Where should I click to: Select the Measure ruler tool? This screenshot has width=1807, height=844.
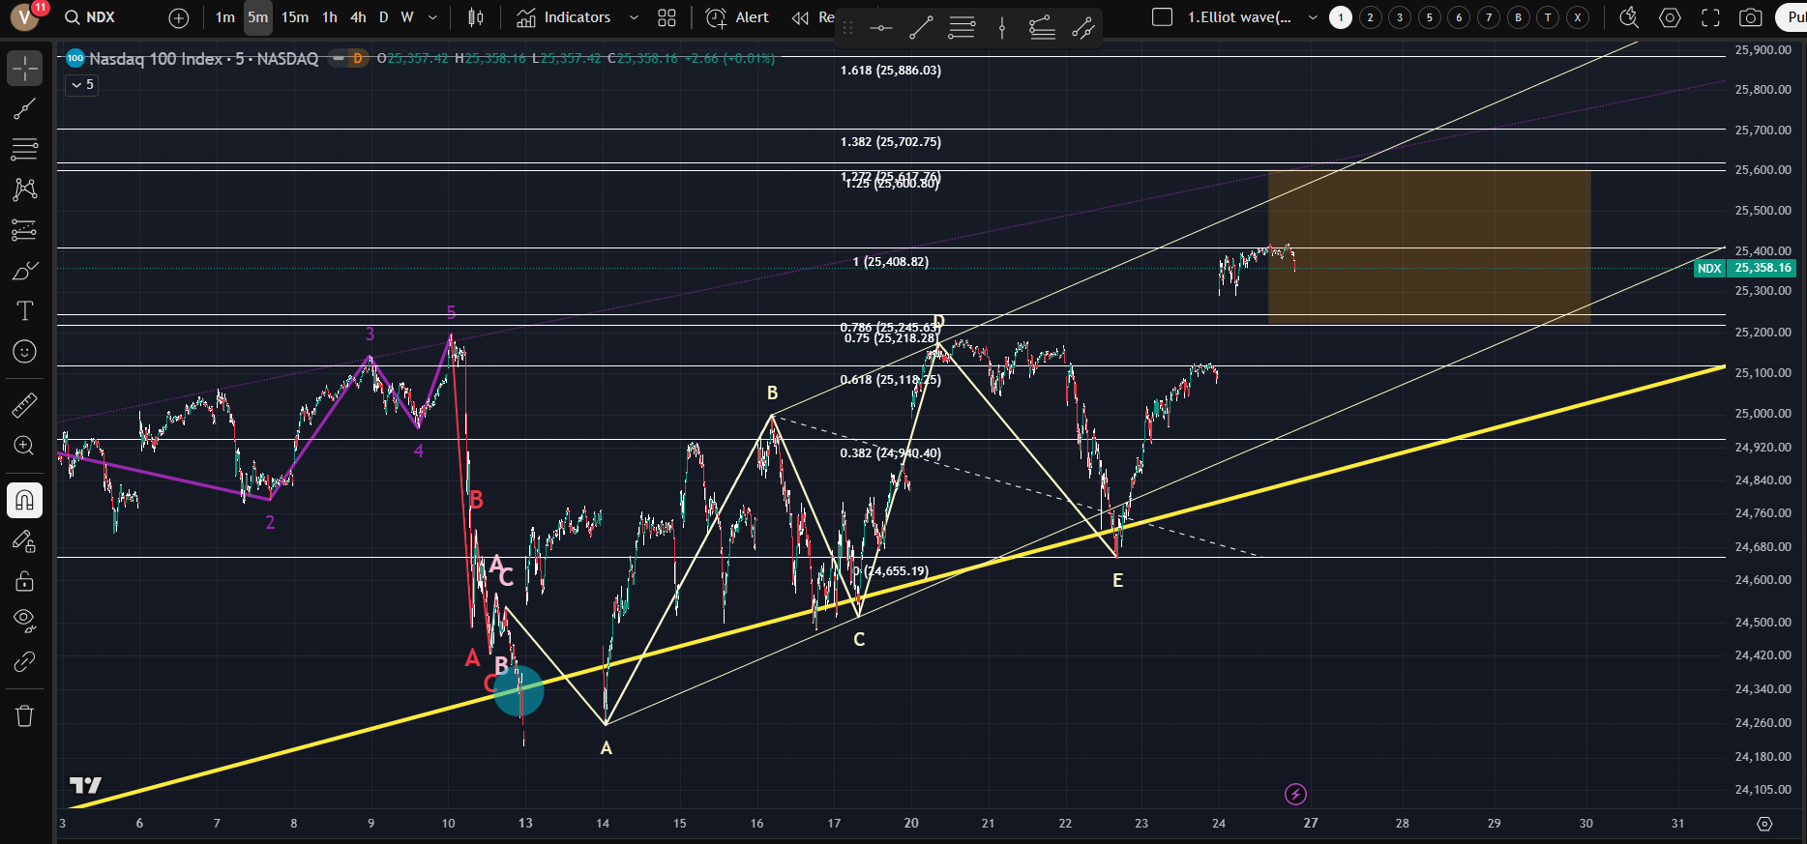point(24,405)
